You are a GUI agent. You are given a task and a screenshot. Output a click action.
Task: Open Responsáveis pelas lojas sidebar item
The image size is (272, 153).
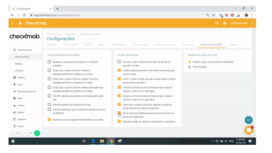(x=25, y=92)
